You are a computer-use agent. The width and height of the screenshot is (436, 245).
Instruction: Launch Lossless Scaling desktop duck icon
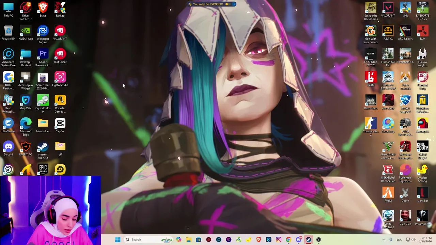point(422,173)
